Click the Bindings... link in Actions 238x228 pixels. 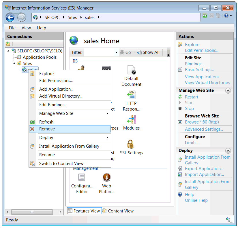pyautogui.click(x=194, y=64)
